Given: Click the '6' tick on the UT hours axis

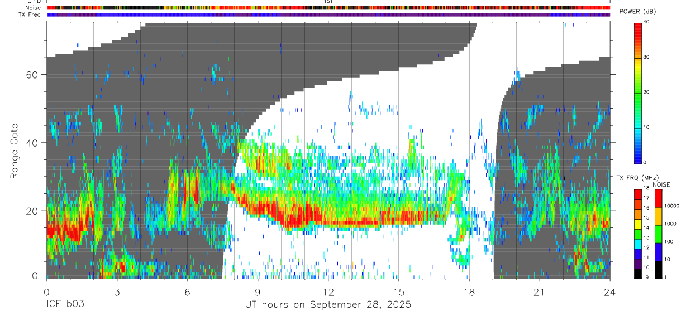Looking at the screenshot, I should 187,291.
